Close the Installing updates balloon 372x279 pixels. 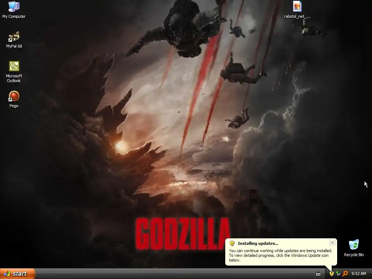point(332,243)
